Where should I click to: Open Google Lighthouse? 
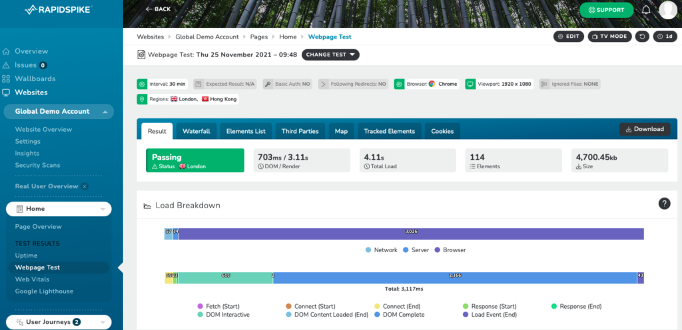[45, 291]
